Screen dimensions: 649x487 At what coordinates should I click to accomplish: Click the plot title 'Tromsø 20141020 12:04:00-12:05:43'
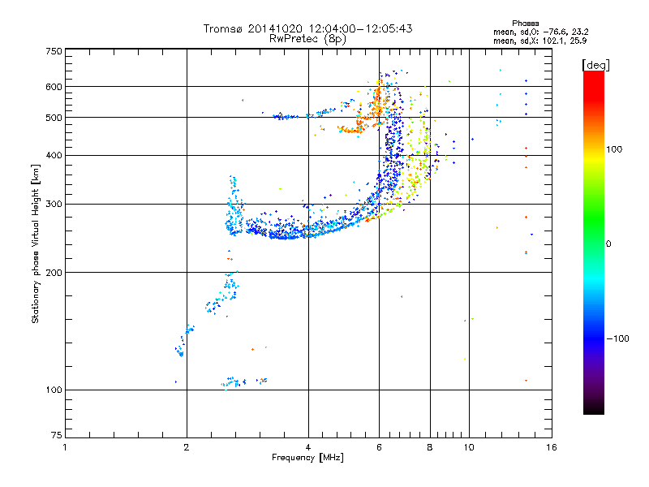(308, 28)
